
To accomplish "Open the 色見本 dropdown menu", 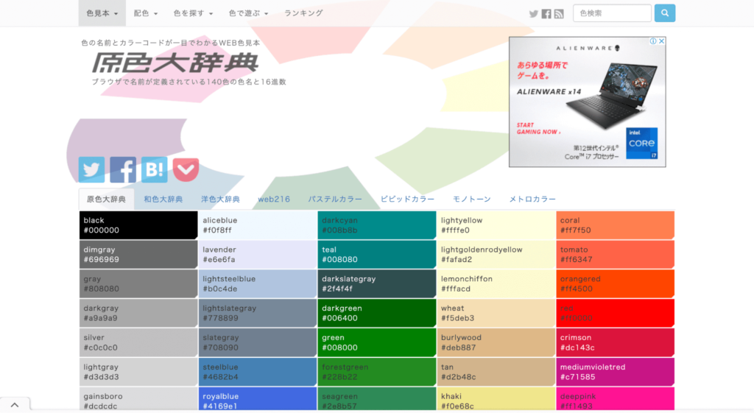I will 102,13.
